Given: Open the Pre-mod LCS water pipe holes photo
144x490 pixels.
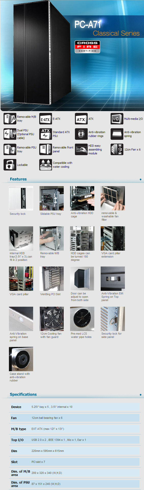Looking at the screenshot, I should pos(82,319).
